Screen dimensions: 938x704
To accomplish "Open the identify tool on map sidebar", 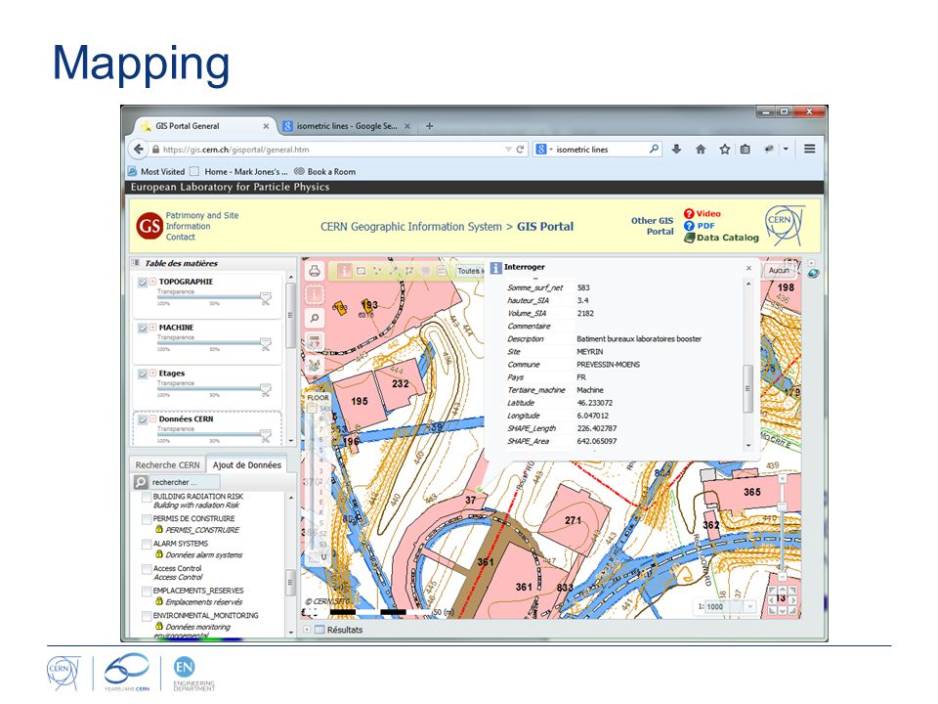I will coord(315,294).
